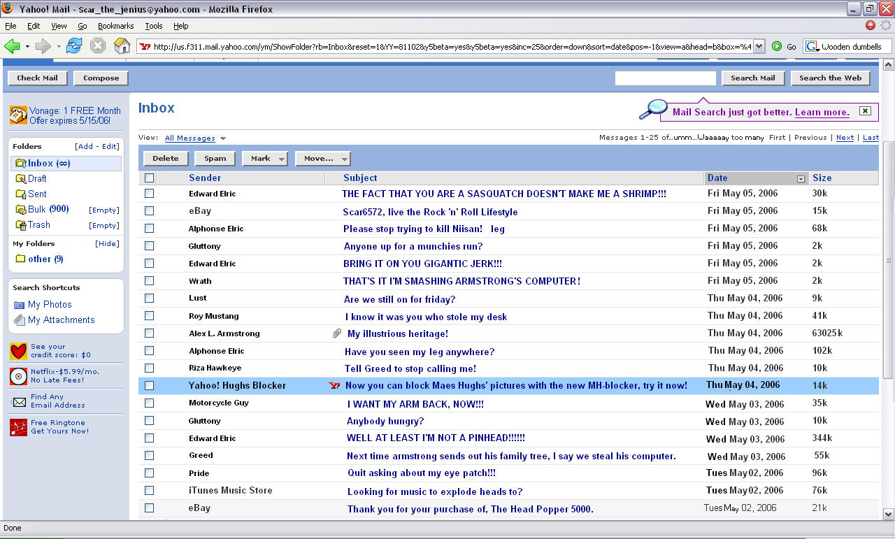Click the attachment paperclip on Armstrong's message
The image size is (895, 539).
(336, 333)
